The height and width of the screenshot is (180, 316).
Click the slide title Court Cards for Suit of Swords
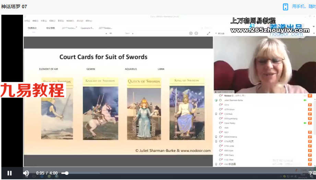(103, 57)
